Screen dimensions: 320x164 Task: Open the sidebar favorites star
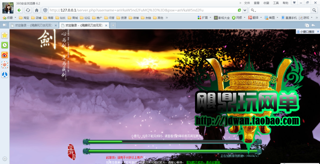[x=5, y=35]
